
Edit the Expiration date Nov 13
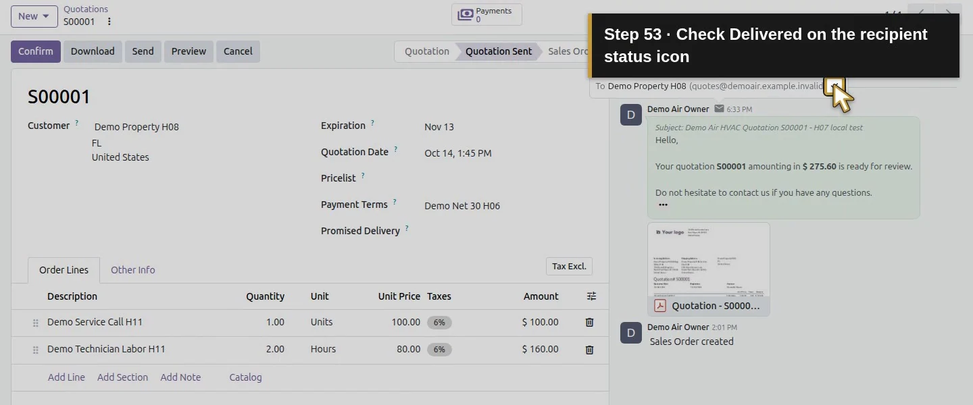(439, 127)
